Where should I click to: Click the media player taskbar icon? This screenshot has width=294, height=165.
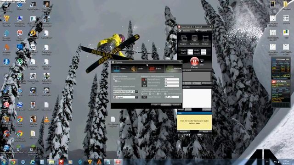[x=70, y=162]
